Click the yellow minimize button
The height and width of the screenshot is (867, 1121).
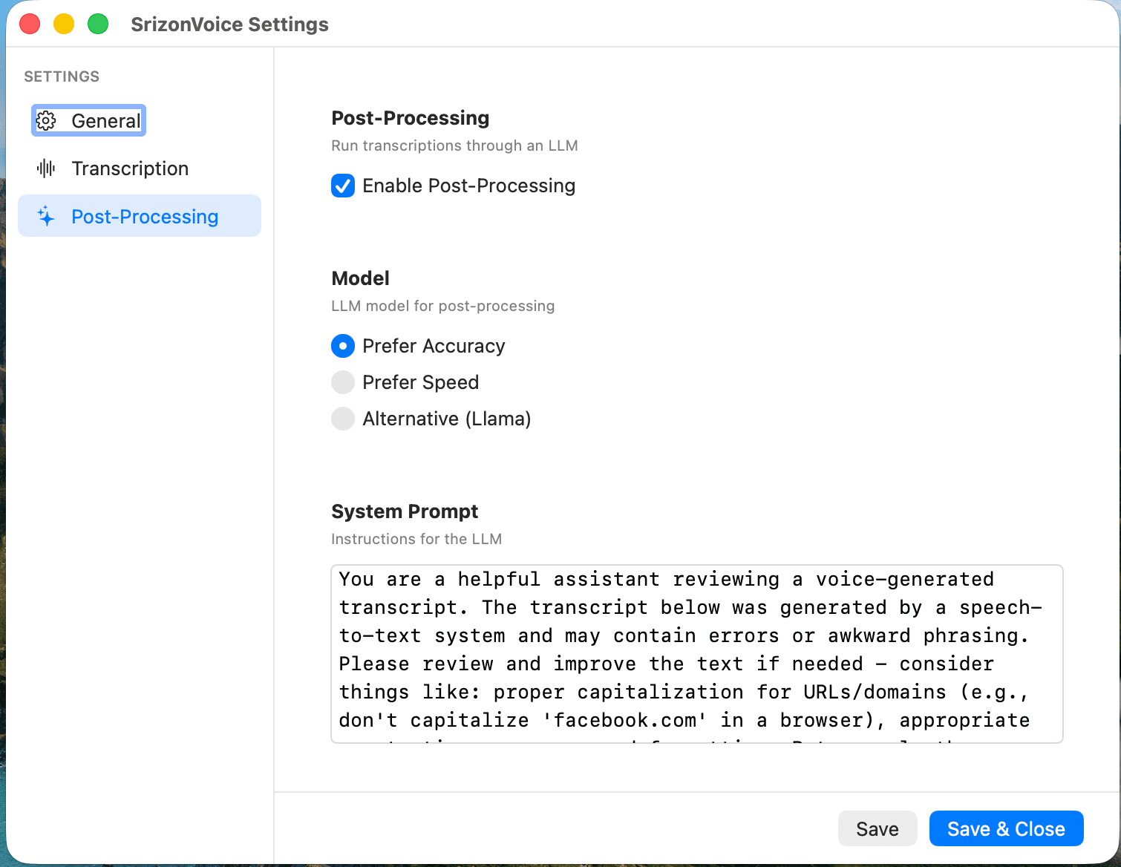(x=64, y=24)
